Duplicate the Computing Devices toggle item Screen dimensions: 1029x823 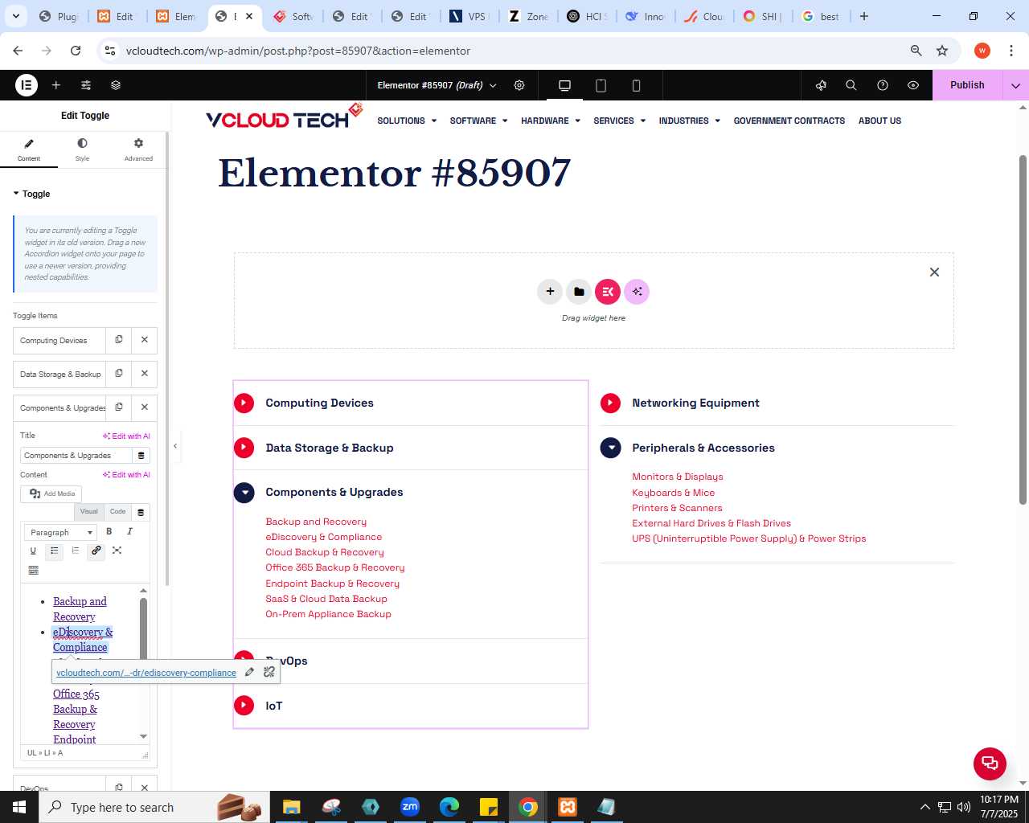tap(119, 340)
